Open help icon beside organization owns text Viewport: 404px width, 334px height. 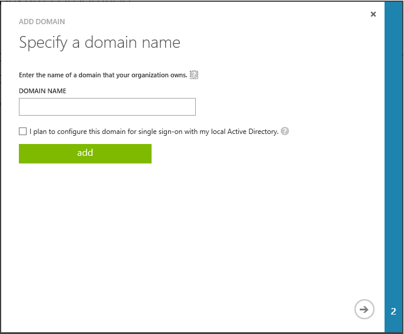click(x=194, y=75)
